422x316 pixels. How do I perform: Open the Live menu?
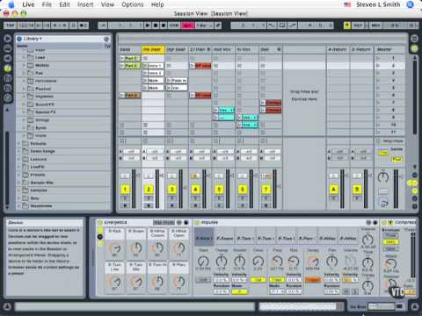(x=28, y=4)
